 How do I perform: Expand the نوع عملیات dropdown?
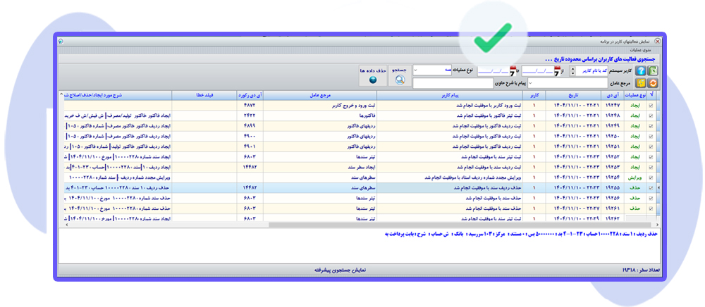pos(417,70)
